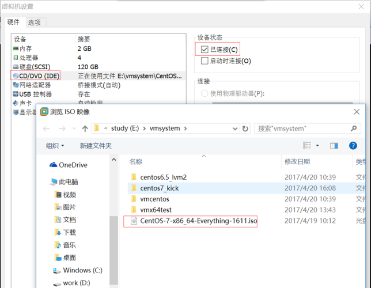The height and width of the screenshot is (288, 371).
Task: Click the forward arrow in the ISO browser
Action: click(62, 128)
